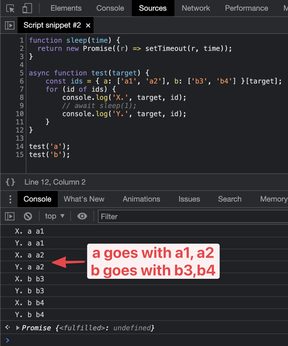
Task: Click the console Filter input field
Action: pyautogui.click(x=193, y=216)
